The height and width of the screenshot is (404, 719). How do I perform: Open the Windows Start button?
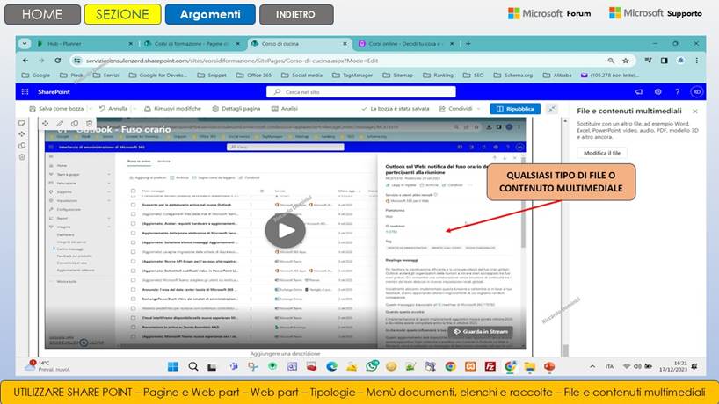pos(173,366)
